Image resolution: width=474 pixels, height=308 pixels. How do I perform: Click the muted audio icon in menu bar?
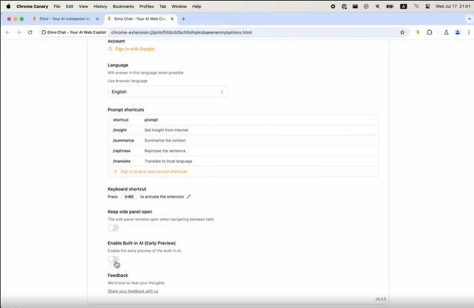point(377,6)
